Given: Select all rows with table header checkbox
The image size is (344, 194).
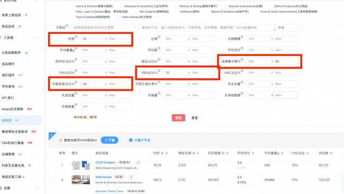Looking at the screenshot, I should 53,153.
